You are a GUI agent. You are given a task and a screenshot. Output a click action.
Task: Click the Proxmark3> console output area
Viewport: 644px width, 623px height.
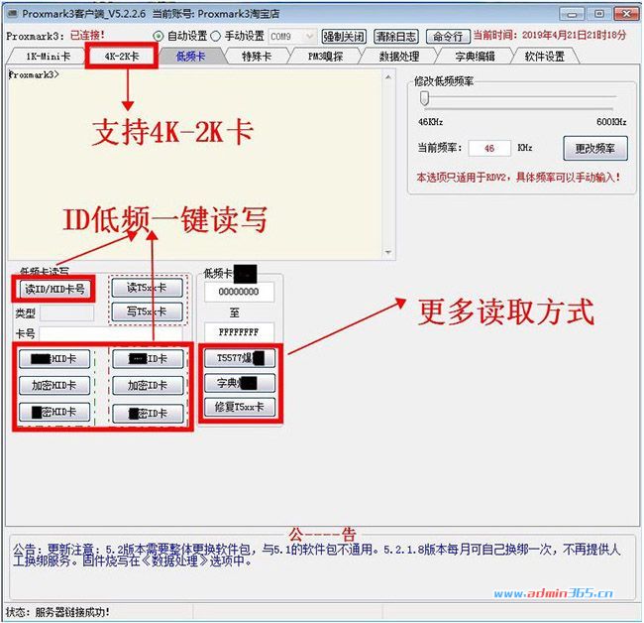pyautogui.click(x=195, y=165)
